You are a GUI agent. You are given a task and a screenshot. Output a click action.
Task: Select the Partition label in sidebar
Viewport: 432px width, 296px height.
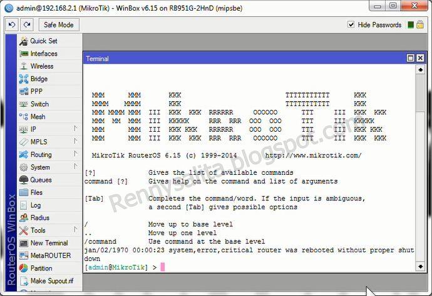pos(41,269)
